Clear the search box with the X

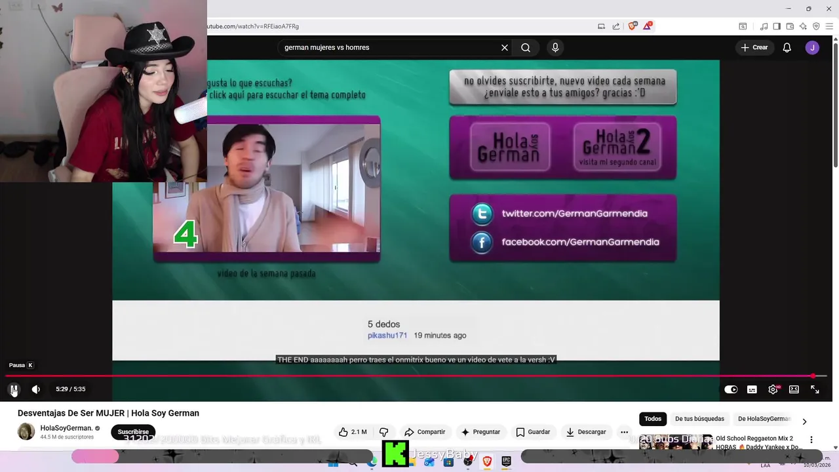[505, 47]
